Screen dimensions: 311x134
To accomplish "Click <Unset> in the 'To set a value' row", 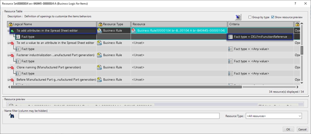I will pos(138,43).
